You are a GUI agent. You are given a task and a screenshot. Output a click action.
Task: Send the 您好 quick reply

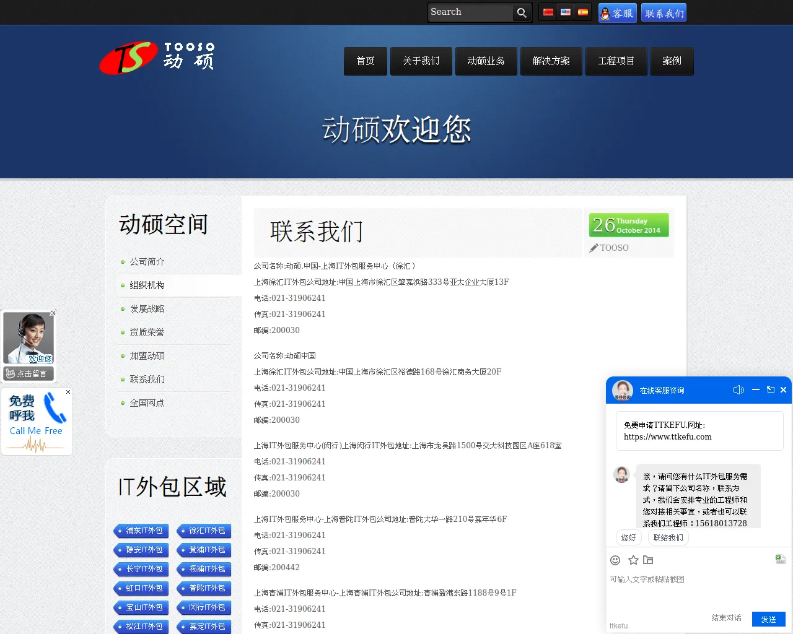[x=628, y=537]
